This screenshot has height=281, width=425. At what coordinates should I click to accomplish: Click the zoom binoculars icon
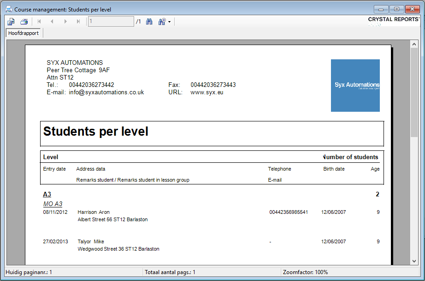tap(162, 22)
